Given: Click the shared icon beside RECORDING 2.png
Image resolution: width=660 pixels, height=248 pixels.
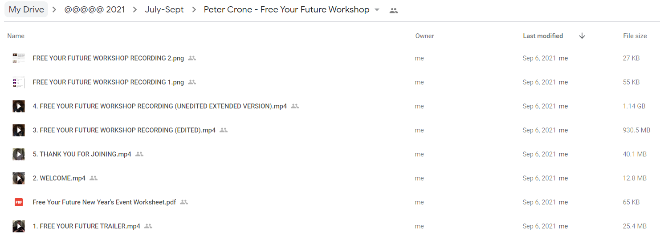Looking at the screenshot, I should click(x=192, y=58).
